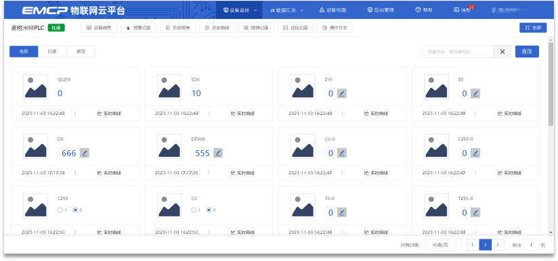Viewport: 558px width, 261px height.
Task: Edit the T0-0 value with pencil icon
Action: click(341, 212)
